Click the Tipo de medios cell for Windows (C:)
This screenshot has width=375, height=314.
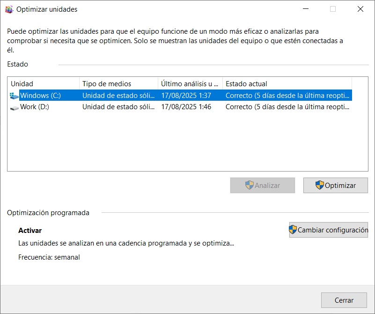[118, 96]
